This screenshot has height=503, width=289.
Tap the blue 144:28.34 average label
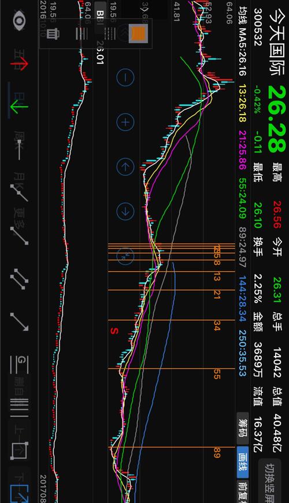pos(243,298)
